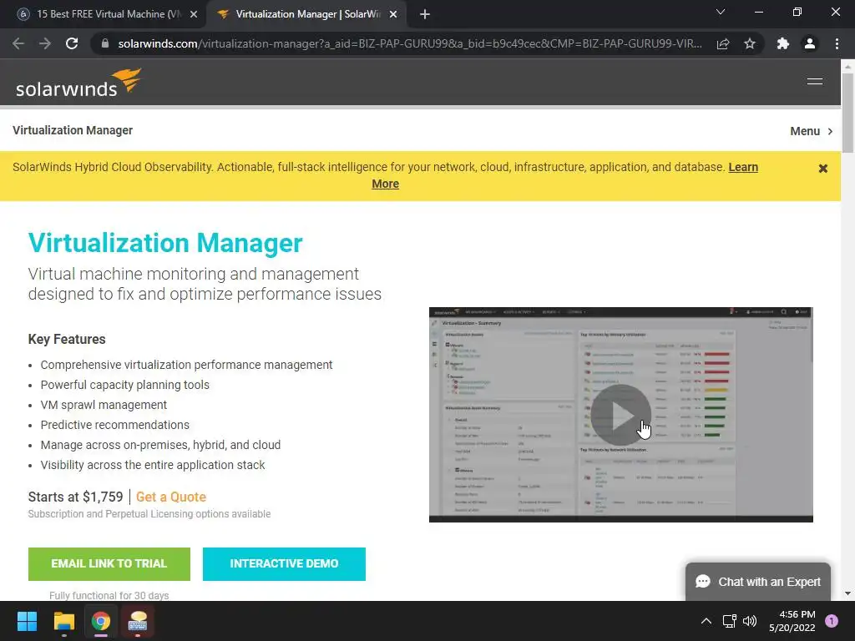Open the Chrome profile icon
Viewport: 855px width, 641px height.
[x=810, y=43]
